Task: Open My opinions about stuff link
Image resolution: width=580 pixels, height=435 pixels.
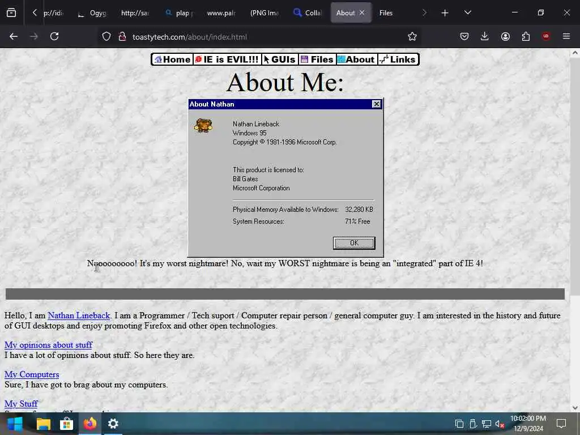Action: (x=49, y=345)
